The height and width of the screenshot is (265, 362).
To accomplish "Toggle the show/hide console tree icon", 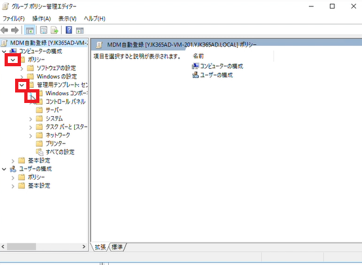I will click(30, 30).
